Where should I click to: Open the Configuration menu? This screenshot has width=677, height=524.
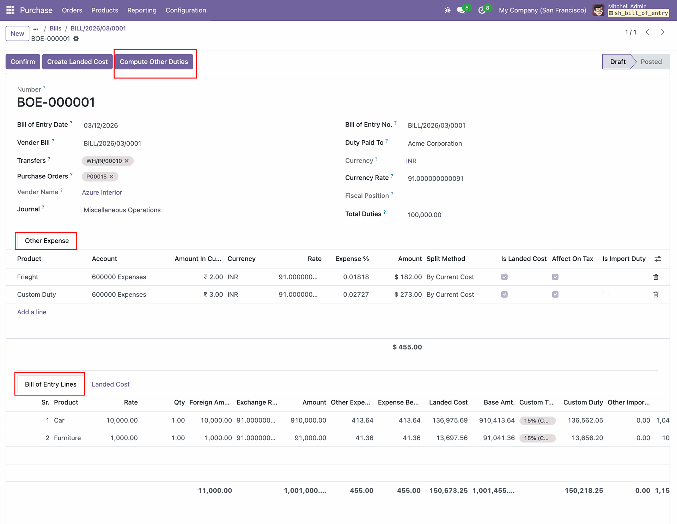click(185, 10)
